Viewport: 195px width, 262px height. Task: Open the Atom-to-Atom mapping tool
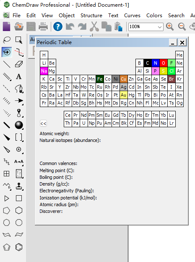coord(19,162)
